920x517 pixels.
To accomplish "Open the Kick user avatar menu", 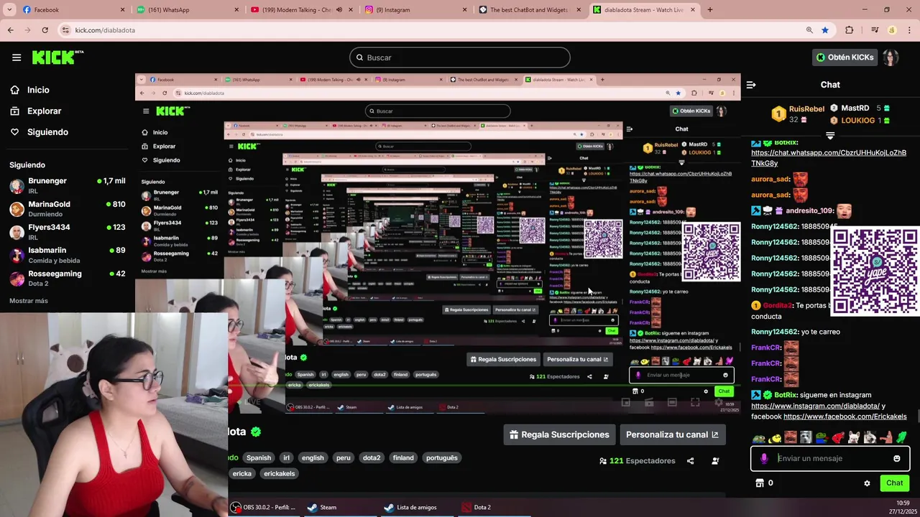I will (x=891, y=57).
